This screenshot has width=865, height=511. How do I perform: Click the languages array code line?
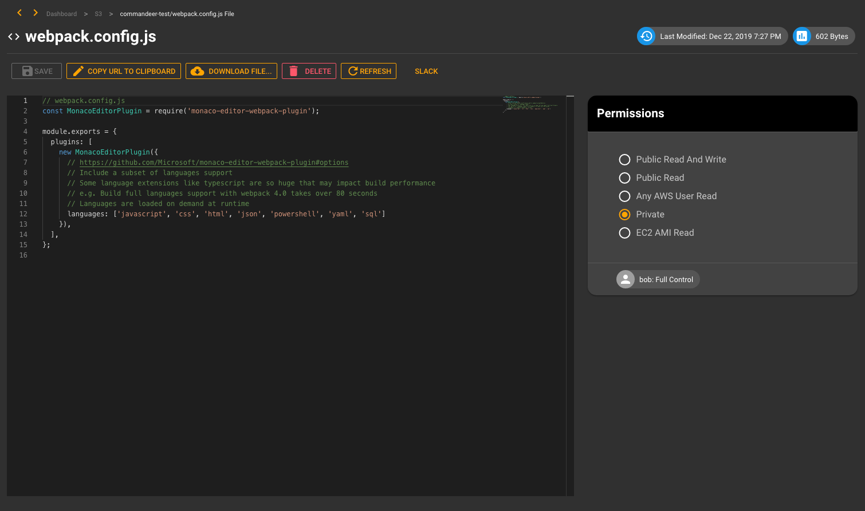pos(226,214)
